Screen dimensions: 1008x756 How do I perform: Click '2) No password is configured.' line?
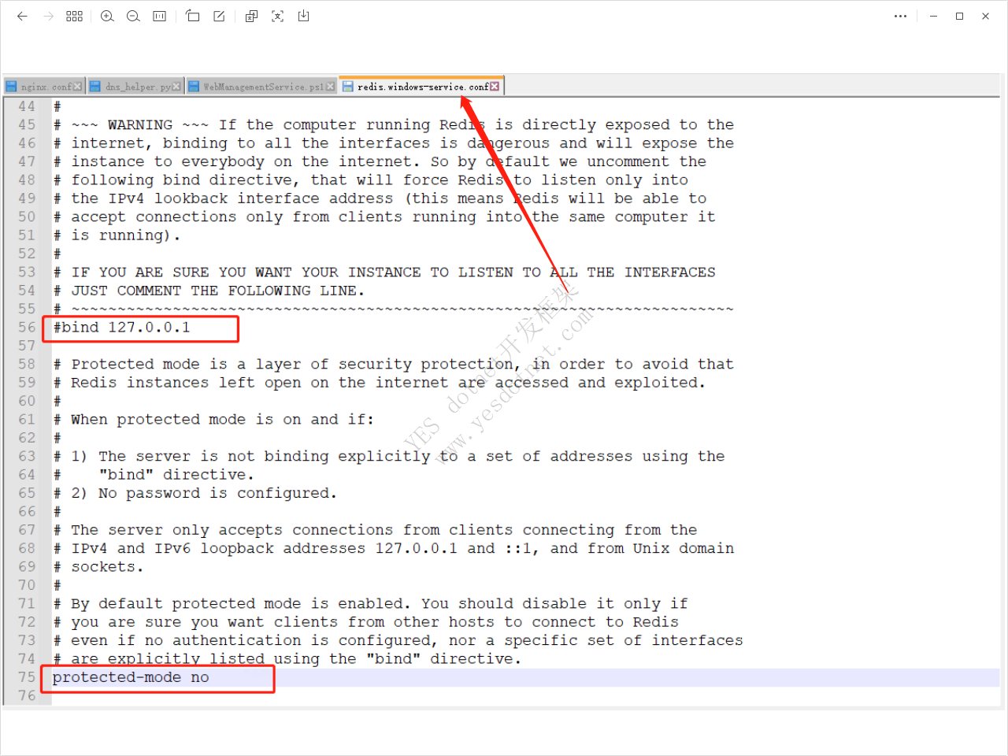195,493
